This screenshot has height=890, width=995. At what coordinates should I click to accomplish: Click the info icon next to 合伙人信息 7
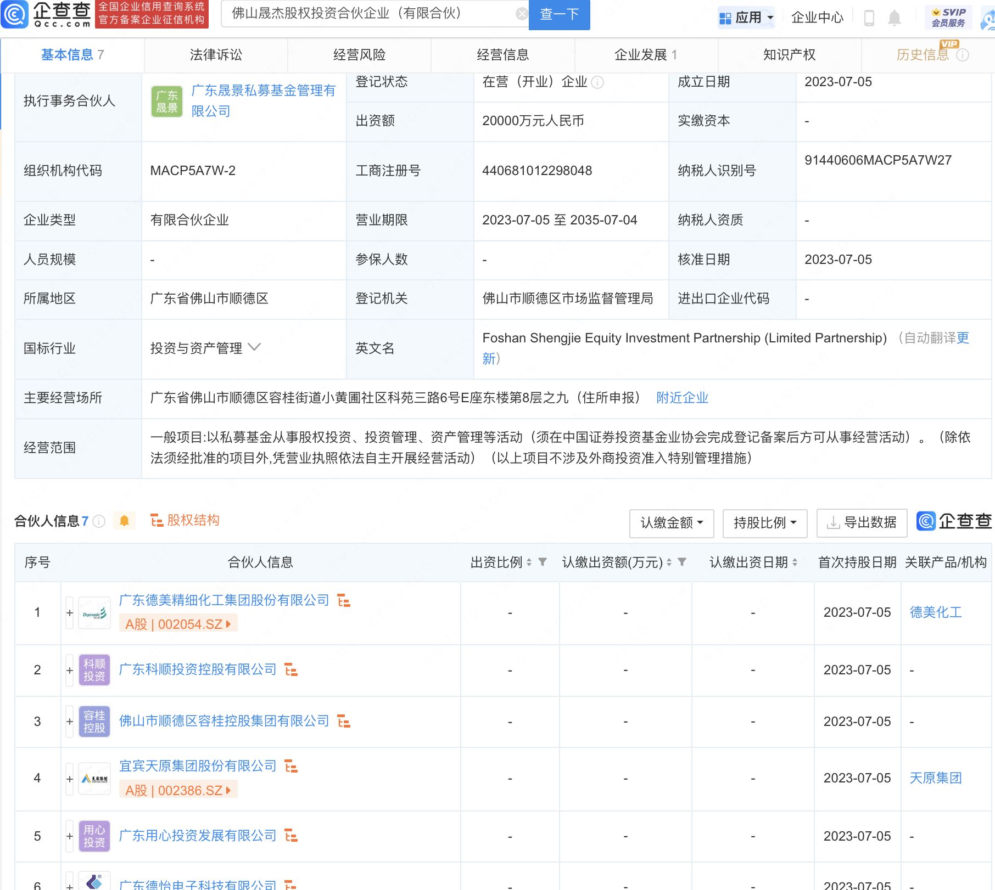99,521
